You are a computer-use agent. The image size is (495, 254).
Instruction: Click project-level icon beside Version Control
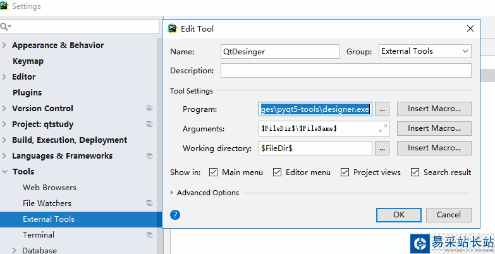150,109
